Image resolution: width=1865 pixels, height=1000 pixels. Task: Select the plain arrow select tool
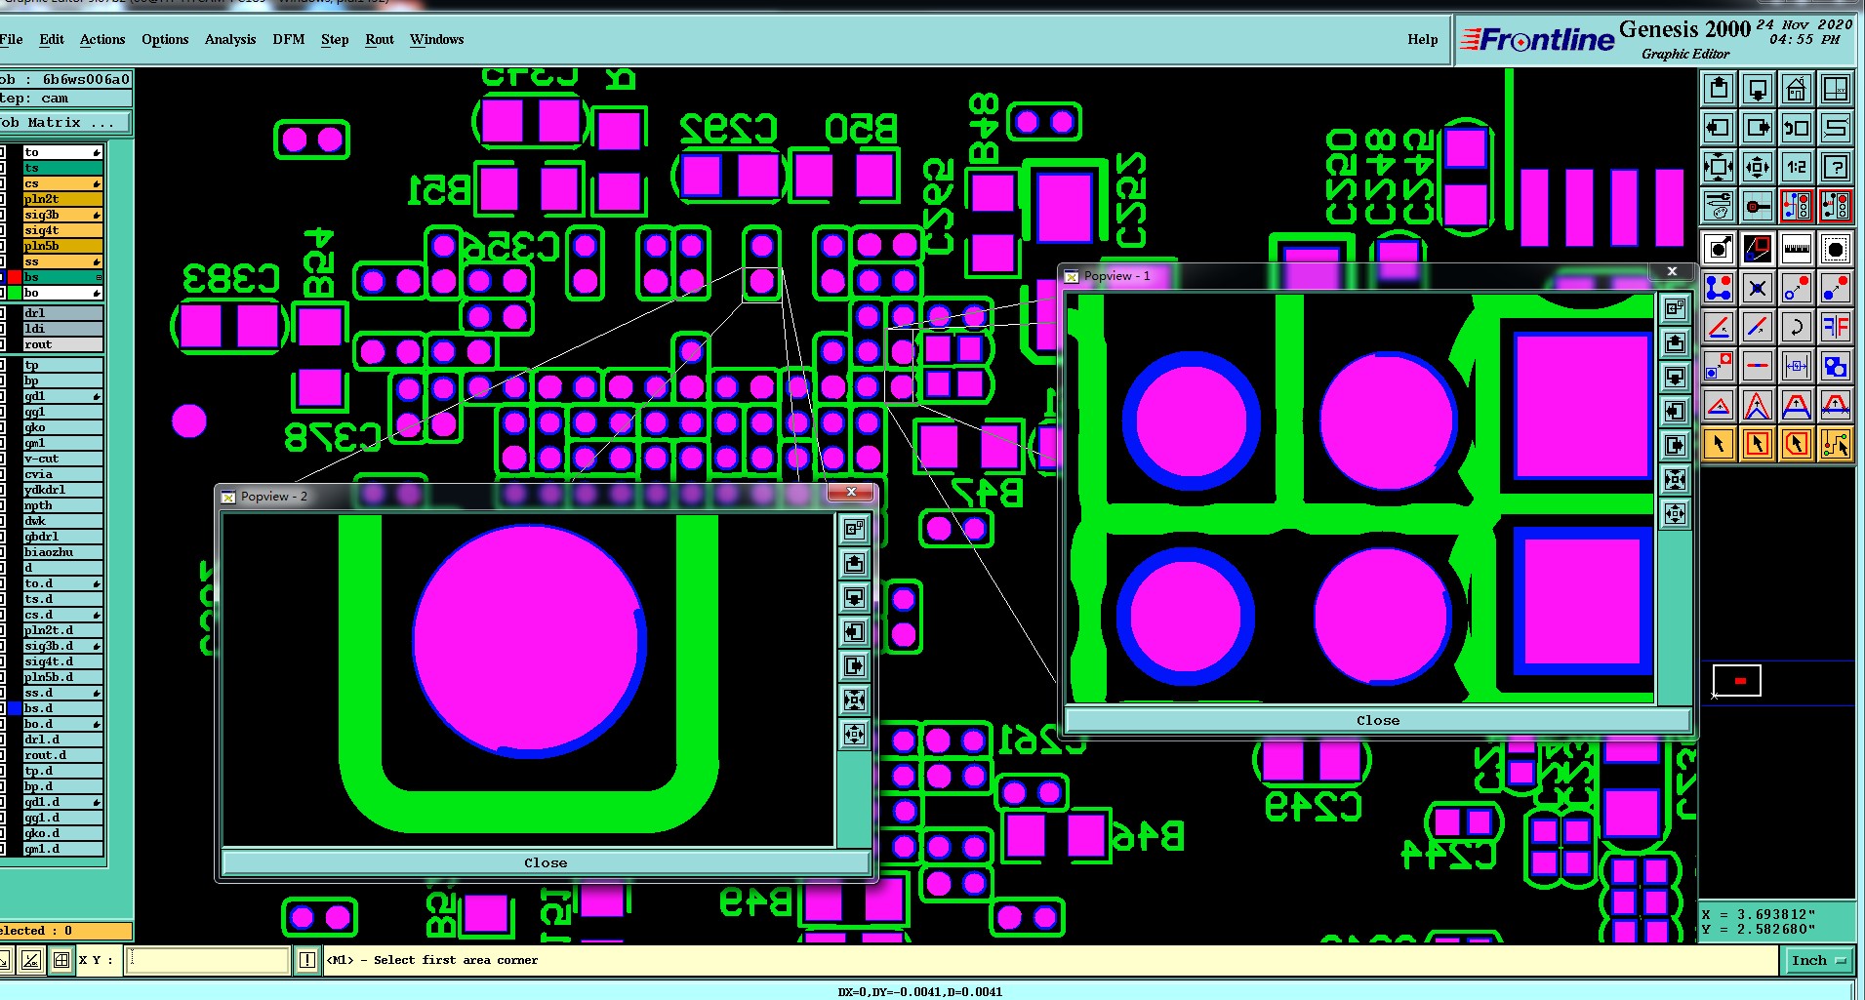coord(1719,444)
